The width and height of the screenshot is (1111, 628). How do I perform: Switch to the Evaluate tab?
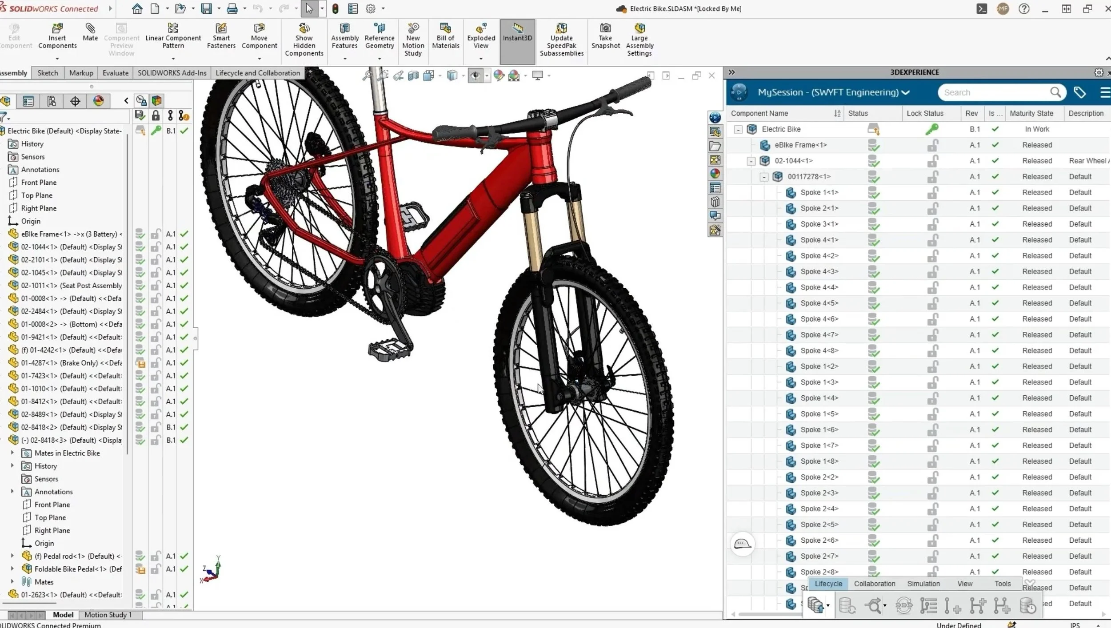115,73
